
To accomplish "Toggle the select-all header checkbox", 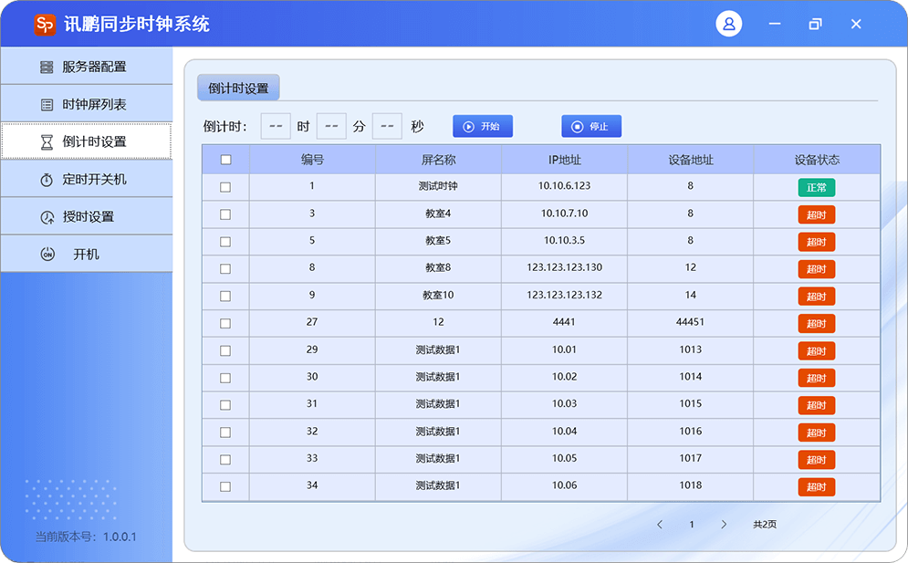I will (225, 160).
